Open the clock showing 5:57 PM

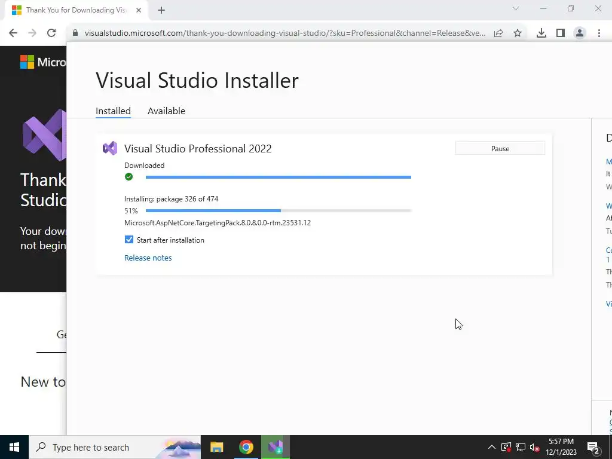(561, 447)
